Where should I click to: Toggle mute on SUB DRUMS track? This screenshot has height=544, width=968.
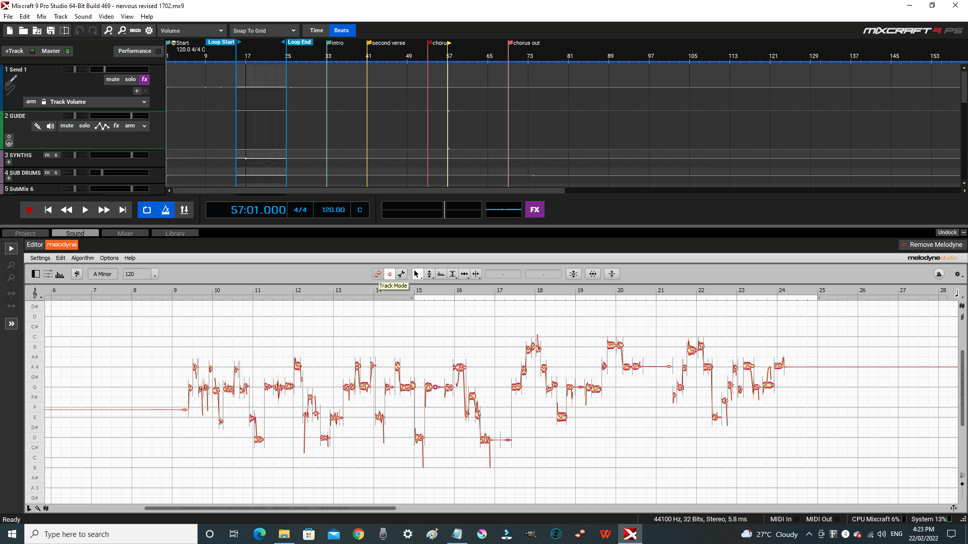[x=46, y=173]
